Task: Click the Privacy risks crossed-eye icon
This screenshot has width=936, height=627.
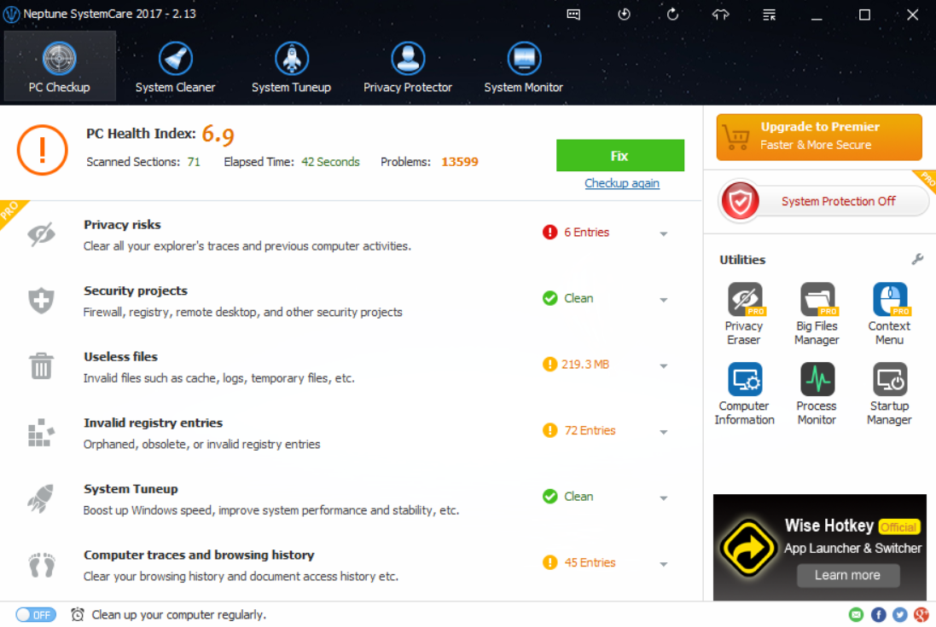Action: [41, 234]
